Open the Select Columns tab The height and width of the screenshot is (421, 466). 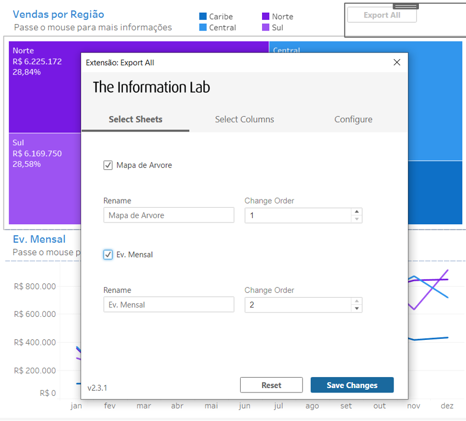pyautogui.click(x=245, y=120)
